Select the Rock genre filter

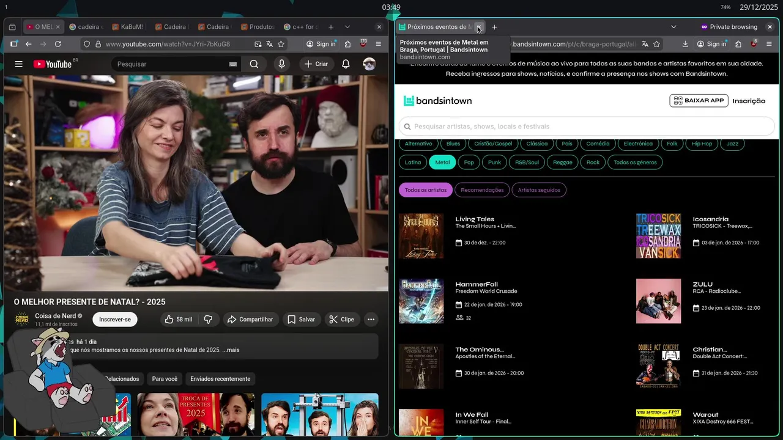coord(593,162)
